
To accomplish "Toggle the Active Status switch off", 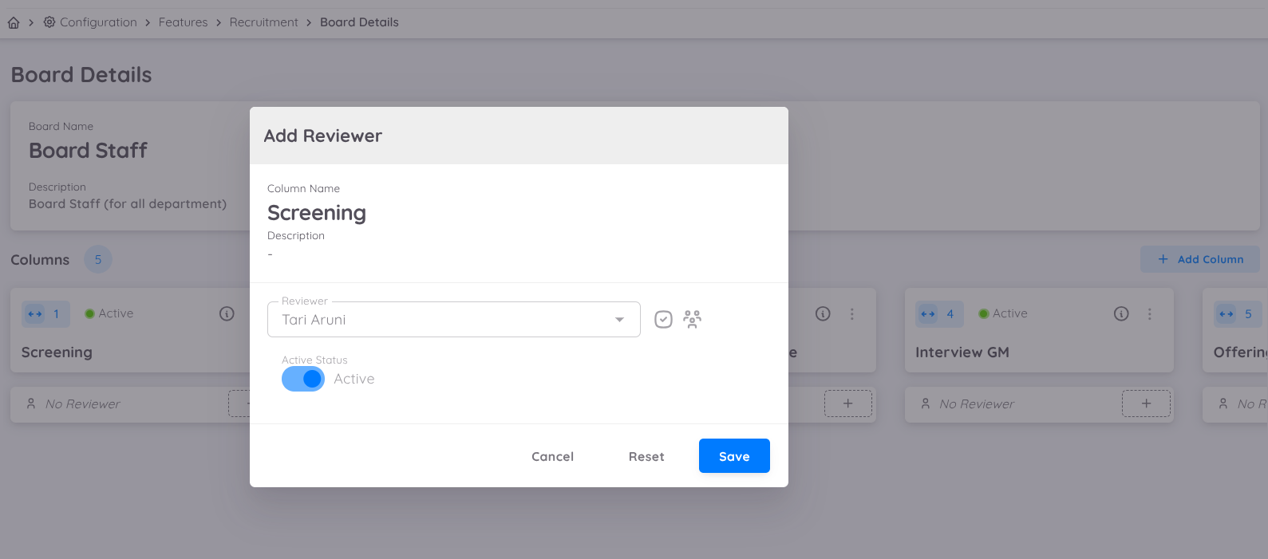I will (x=303, y=379).
